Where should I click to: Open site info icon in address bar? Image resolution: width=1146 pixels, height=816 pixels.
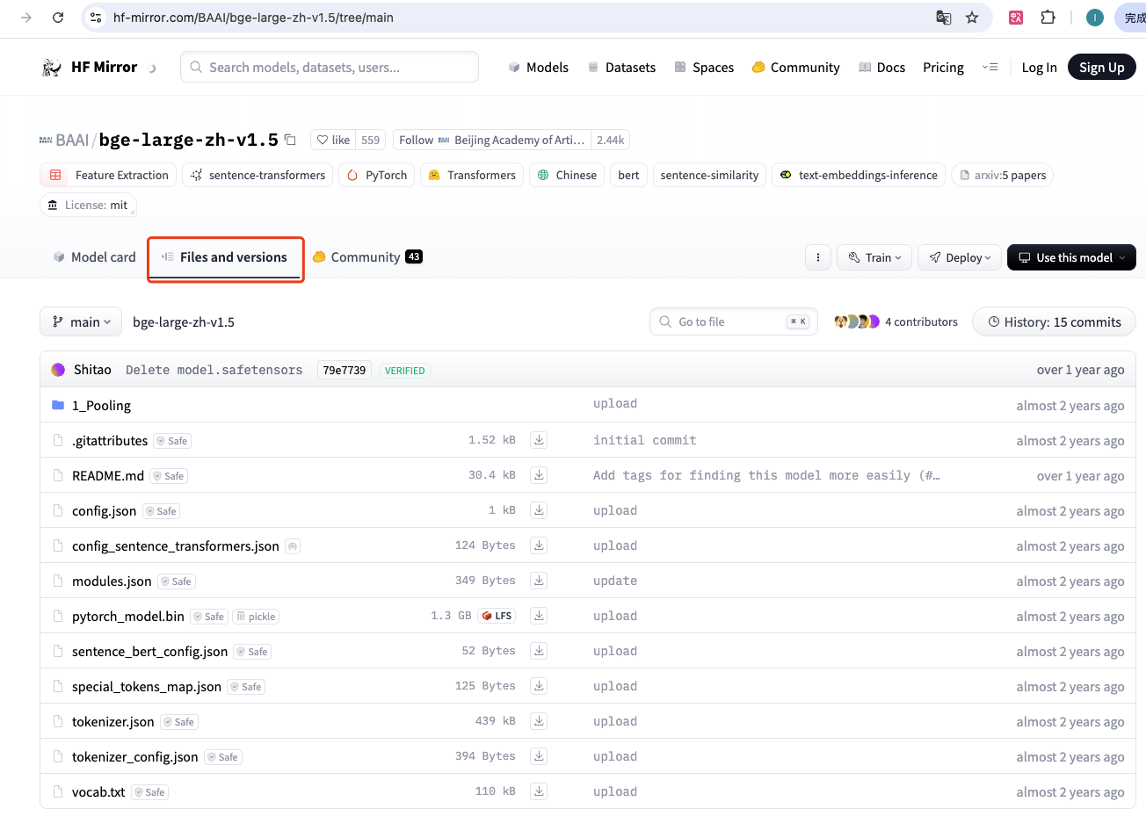pos(97,18)
